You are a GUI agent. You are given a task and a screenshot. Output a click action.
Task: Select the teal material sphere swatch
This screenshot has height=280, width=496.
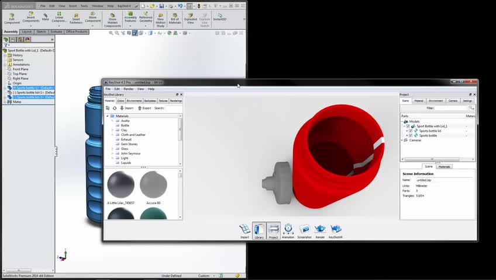tap(153, 213)
